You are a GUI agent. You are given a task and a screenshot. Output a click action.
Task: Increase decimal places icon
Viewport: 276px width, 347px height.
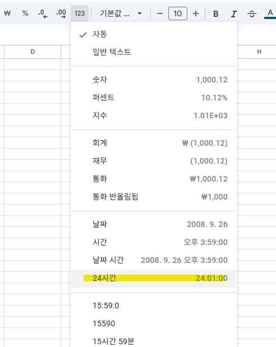61,13
